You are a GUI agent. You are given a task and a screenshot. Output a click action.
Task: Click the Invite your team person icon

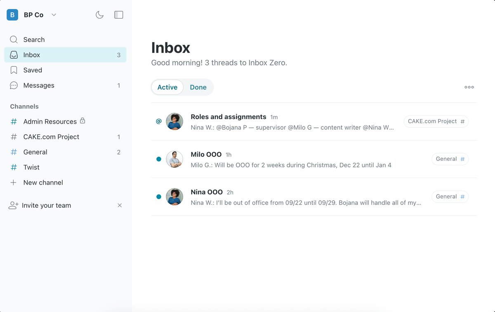click(x=14, y=205)
